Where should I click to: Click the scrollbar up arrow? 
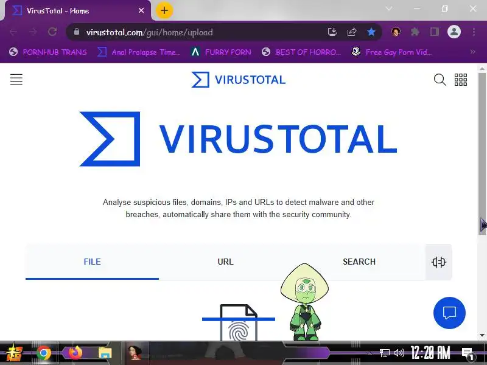tap(482, 69)
